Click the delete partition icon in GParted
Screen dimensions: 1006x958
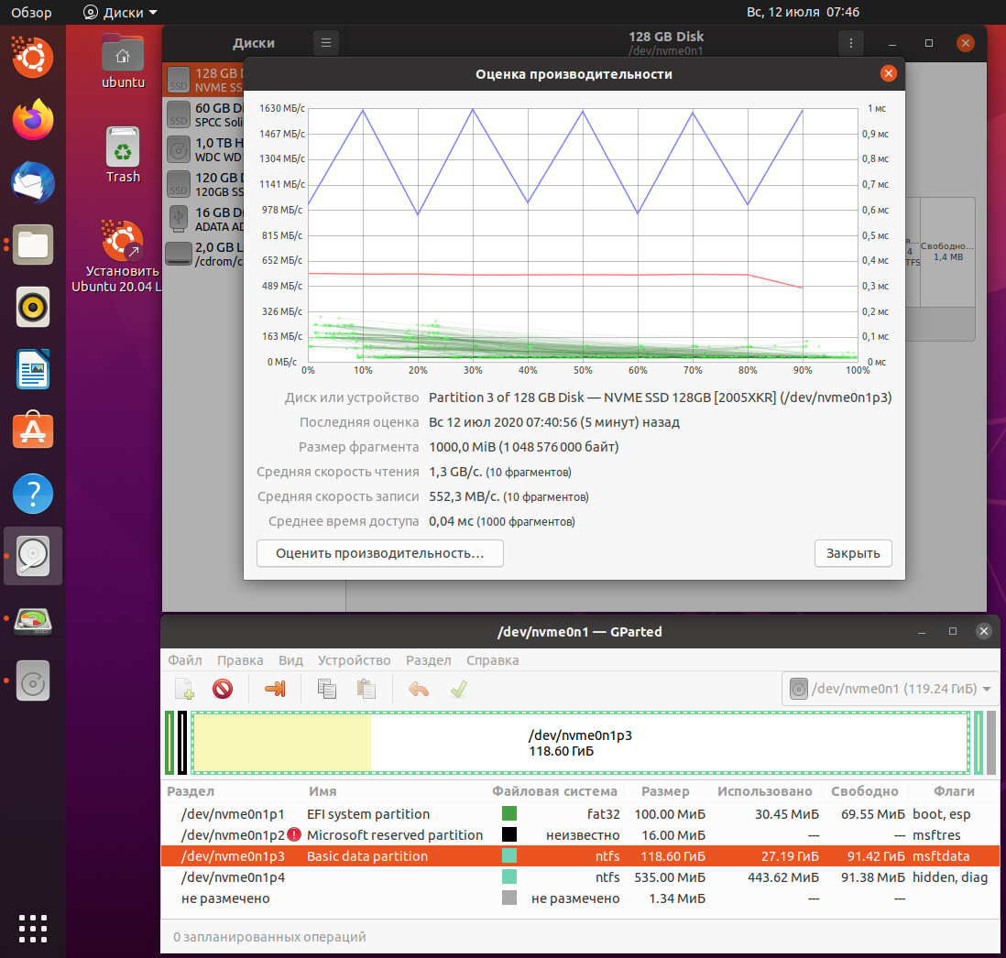[x=223, y=690]
